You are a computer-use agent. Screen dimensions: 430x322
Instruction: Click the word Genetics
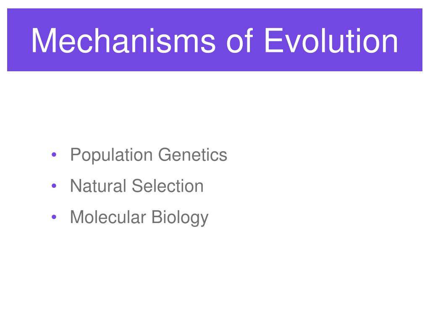pos(193,155)
